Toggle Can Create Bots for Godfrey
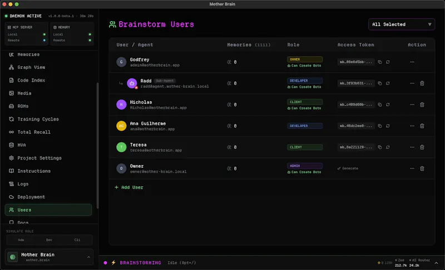Screen dimensions: 445x270 pos(304,66)
